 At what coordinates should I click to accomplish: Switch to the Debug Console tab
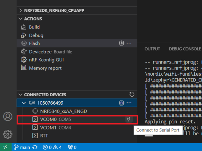[x=184, y=49]
